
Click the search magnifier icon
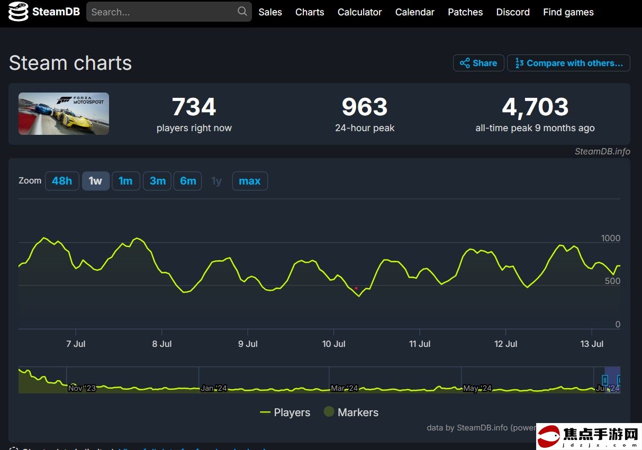[242, 11]
